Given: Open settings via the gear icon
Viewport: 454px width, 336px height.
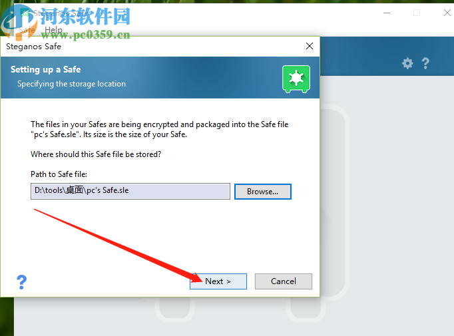Looking at the screenshot, I should pos(407,63).
